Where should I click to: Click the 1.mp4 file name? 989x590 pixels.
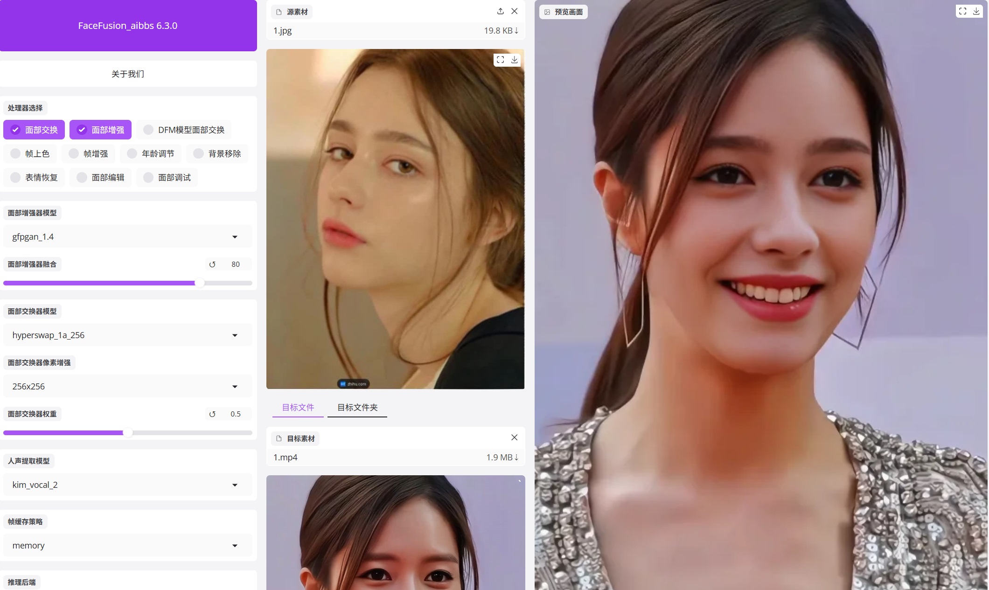[x=286, y=458]
